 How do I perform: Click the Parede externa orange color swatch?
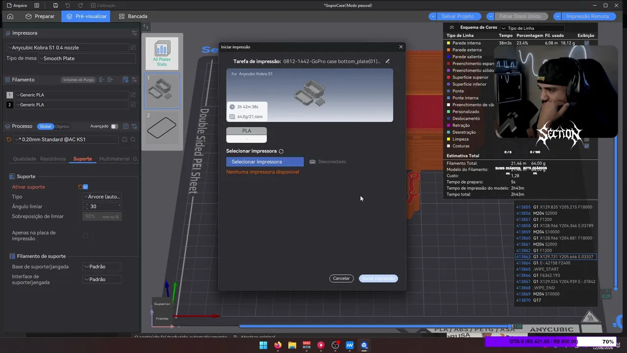coord(448,50)
